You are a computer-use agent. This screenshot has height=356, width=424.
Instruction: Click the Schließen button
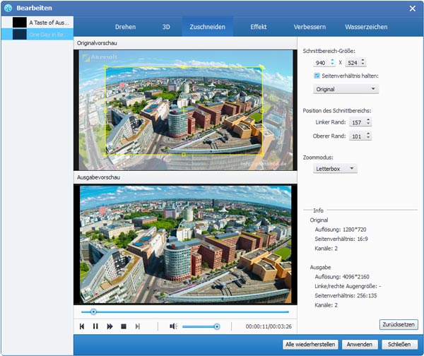tap(399, 345)
